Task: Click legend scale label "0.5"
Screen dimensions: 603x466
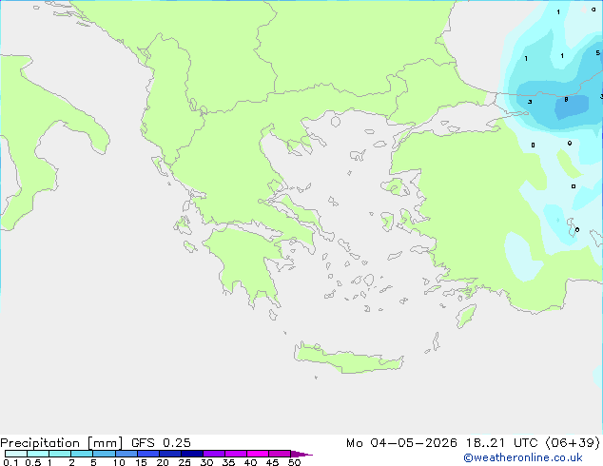Action: (x=33, y=462)
